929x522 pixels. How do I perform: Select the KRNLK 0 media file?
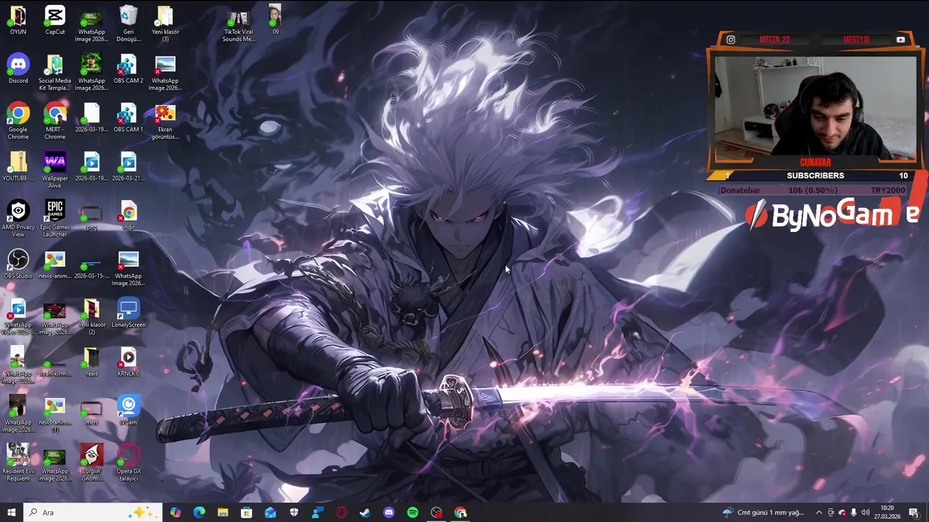coord(128,362)
